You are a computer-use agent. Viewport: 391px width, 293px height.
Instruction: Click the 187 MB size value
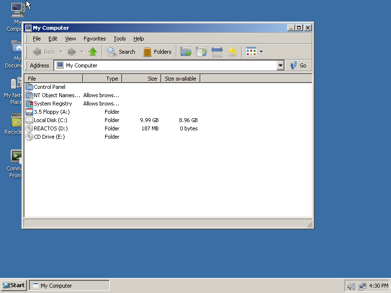coord(150,128)
